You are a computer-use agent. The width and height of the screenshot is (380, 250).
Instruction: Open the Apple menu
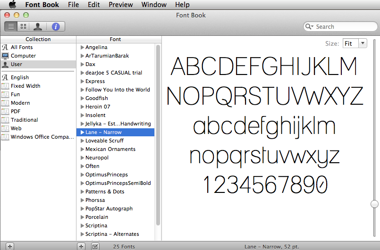coord(12,4)
